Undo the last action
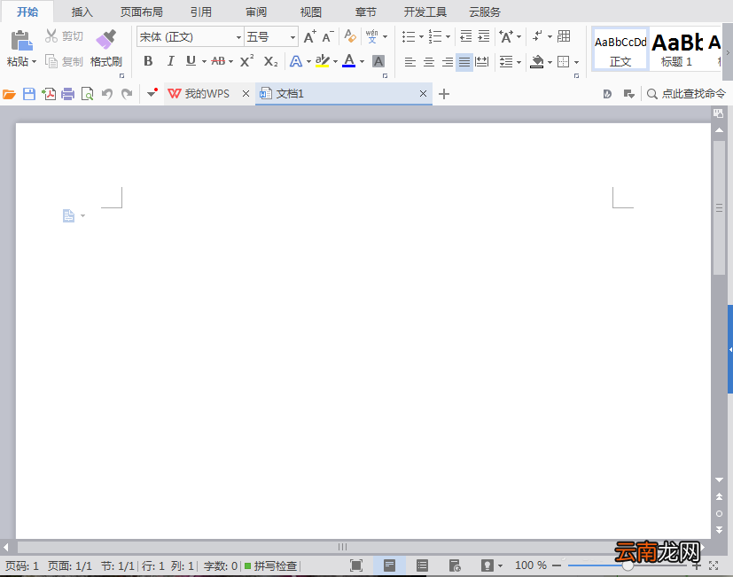The width and height of the screenshot is (733, 577). (107, 95)
